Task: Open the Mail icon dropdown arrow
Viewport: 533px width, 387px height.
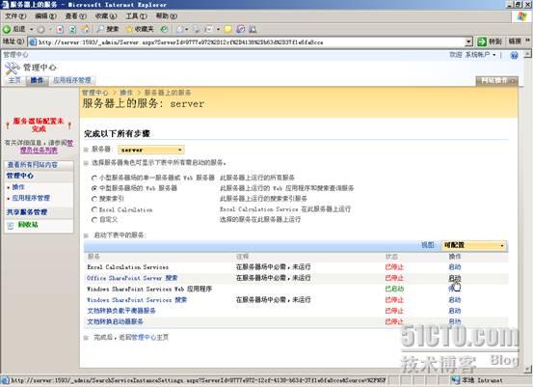Action: tap(187, 30)
